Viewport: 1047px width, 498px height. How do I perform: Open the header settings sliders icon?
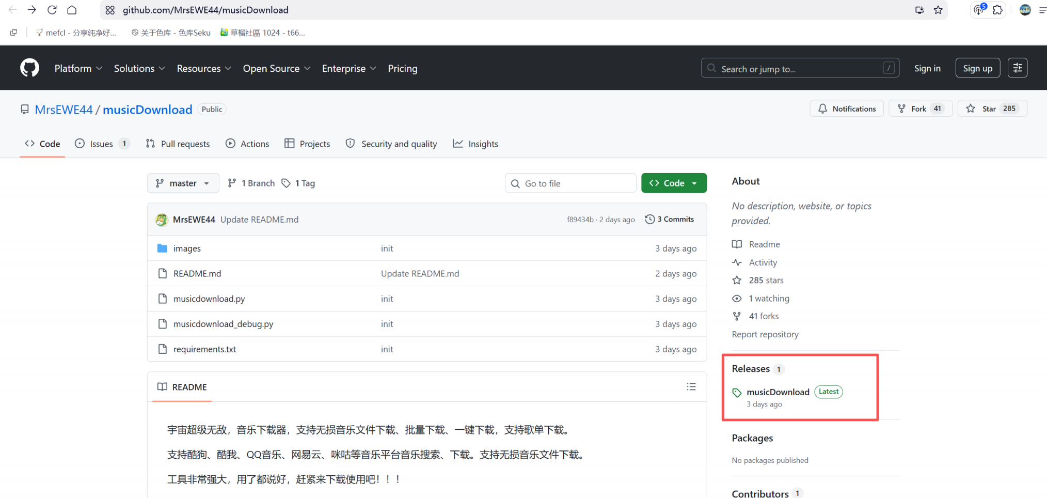1017,68
